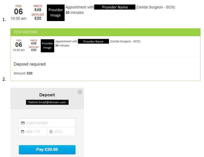Click the top Provider Name label
This screenshot has width=204, height=157.
115,7
